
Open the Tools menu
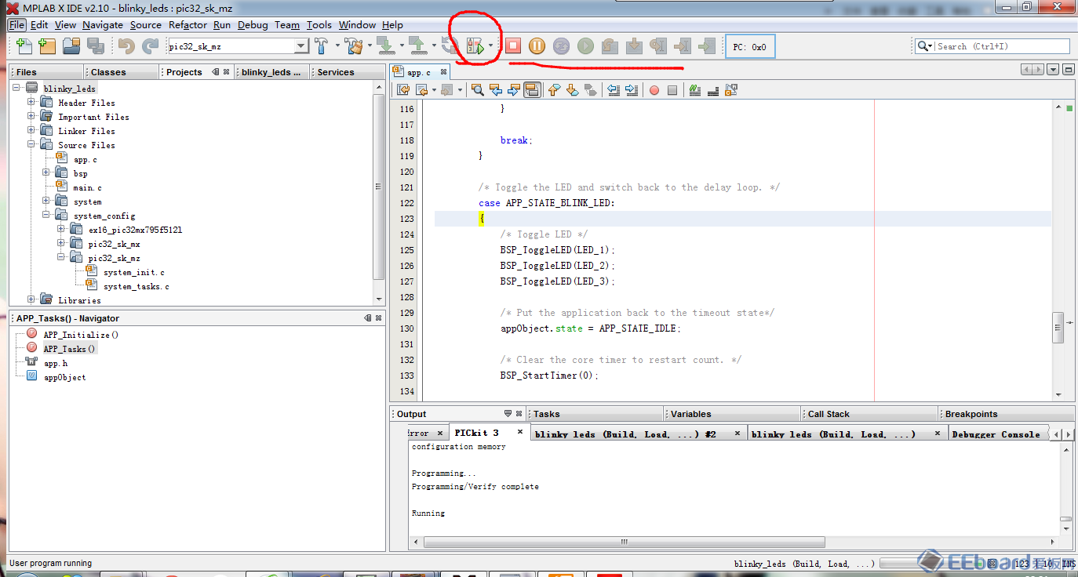(x=319, y=25)
